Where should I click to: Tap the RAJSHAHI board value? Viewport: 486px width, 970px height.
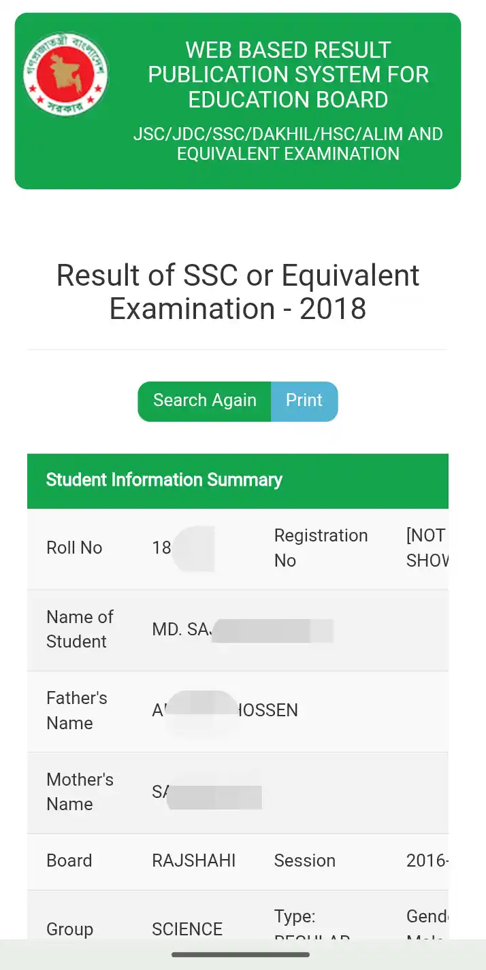click(194, 860)
